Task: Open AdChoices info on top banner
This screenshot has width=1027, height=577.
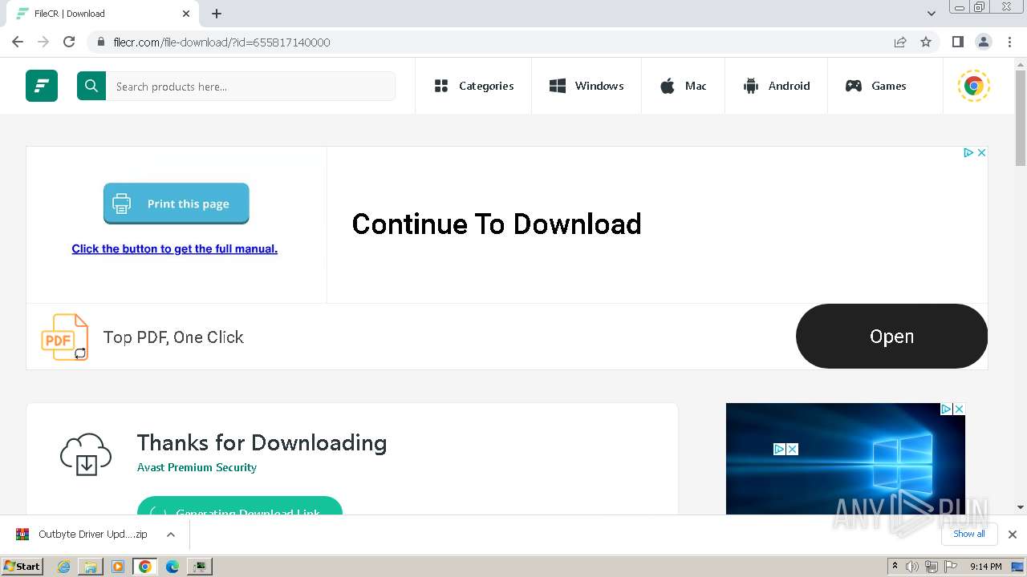Action: [968, 152]
